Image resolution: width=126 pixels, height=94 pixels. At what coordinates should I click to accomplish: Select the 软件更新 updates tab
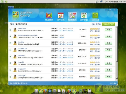click(x=72, y=17)
